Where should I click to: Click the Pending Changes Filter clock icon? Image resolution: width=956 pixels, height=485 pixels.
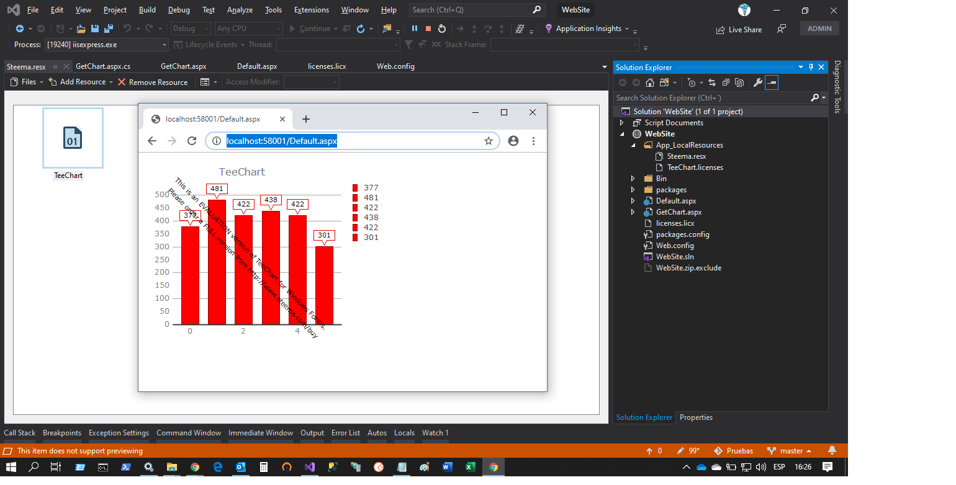click(692, 82)
